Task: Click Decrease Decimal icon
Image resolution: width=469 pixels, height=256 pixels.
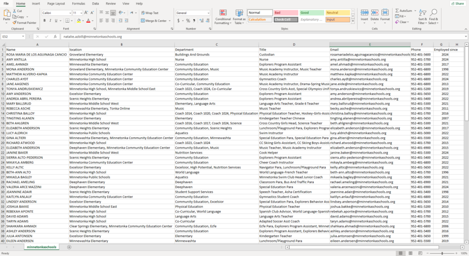Action: point(207,21)
